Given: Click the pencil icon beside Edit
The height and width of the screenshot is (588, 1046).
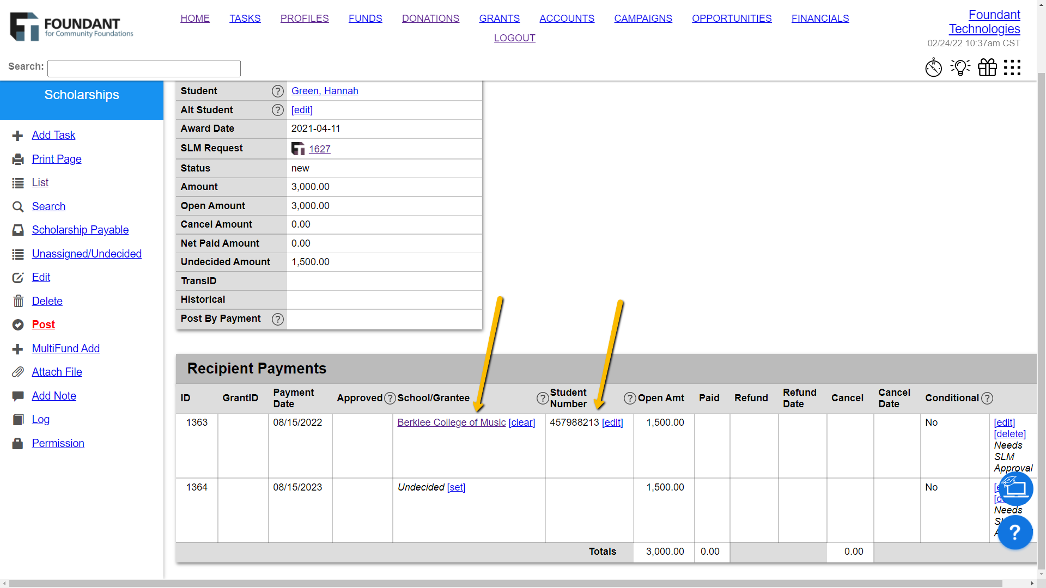Looking at the screenshot, I should (x=18, y=277).
